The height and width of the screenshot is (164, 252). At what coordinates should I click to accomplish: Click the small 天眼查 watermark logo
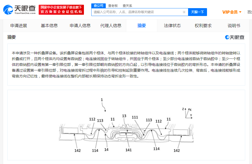[235, 37]
